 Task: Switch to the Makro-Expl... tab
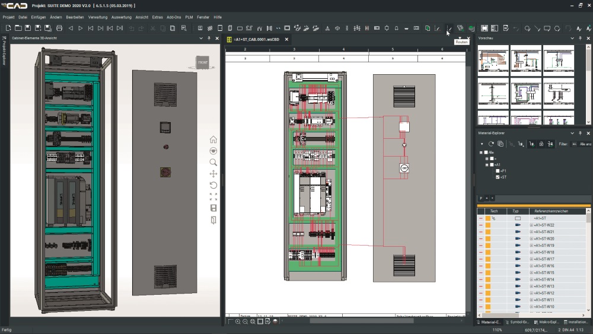[546, 322]
